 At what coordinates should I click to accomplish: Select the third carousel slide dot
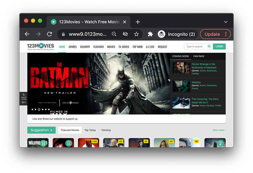pyautogui.click(x=39, y=110)
